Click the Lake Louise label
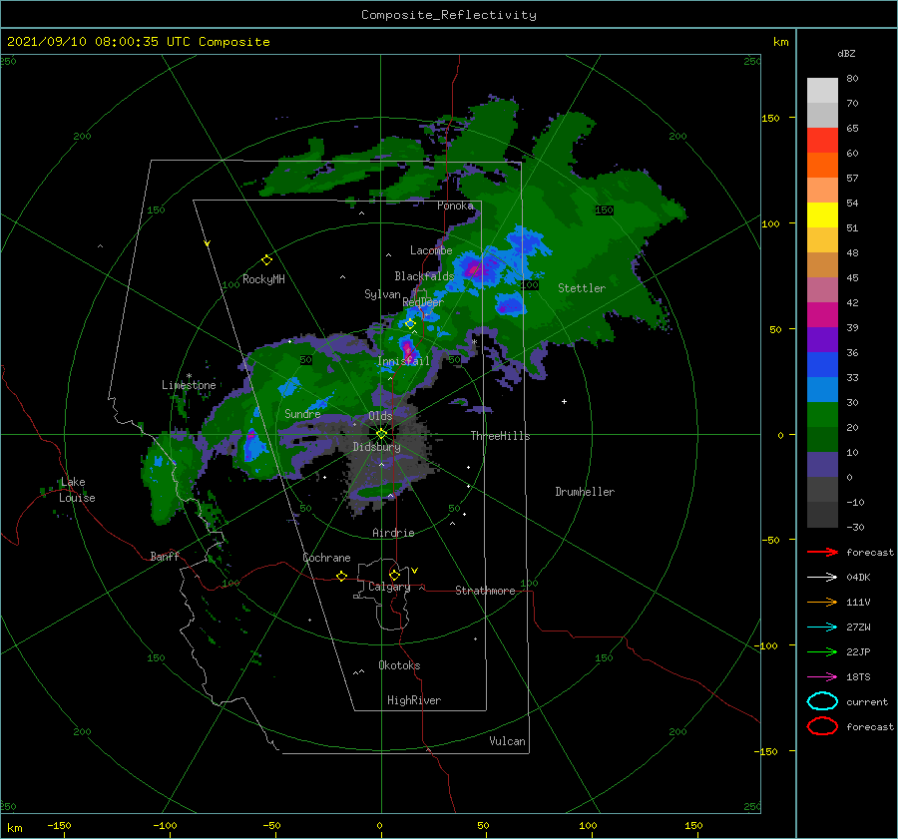This screenshot has height=839, width=898. click(77, 490)
